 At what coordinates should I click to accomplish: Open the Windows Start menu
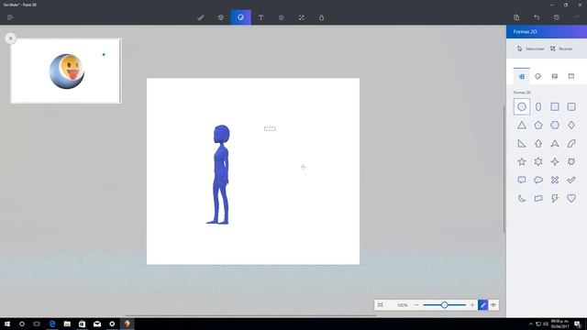7,324
